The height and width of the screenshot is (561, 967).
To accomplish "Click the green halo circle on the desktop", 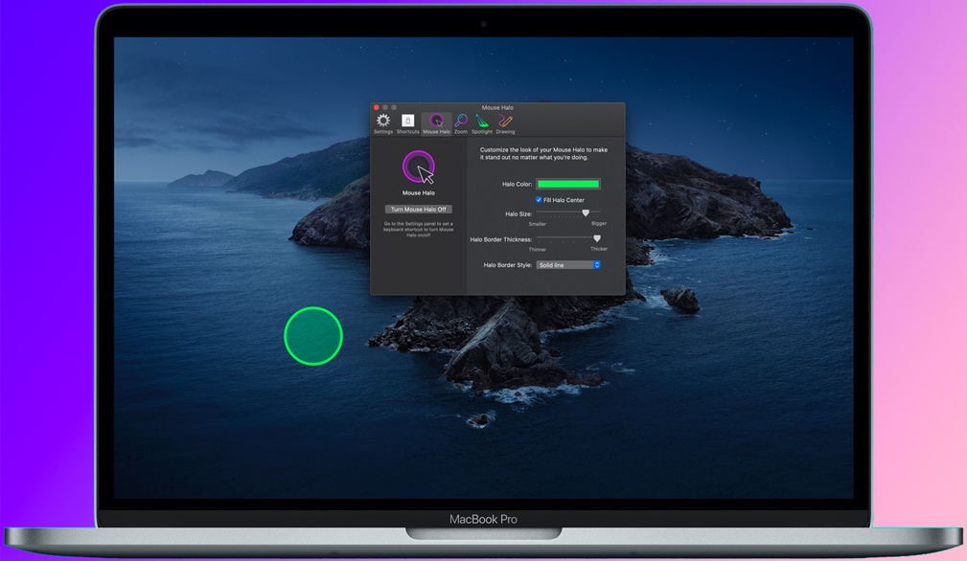I will (x=313, y=337).
